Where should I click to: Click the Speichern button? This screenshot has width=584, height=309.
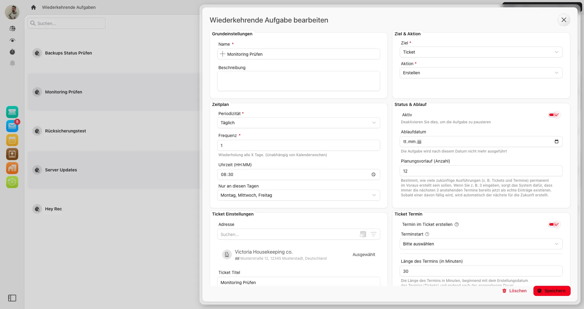(552, 291)
